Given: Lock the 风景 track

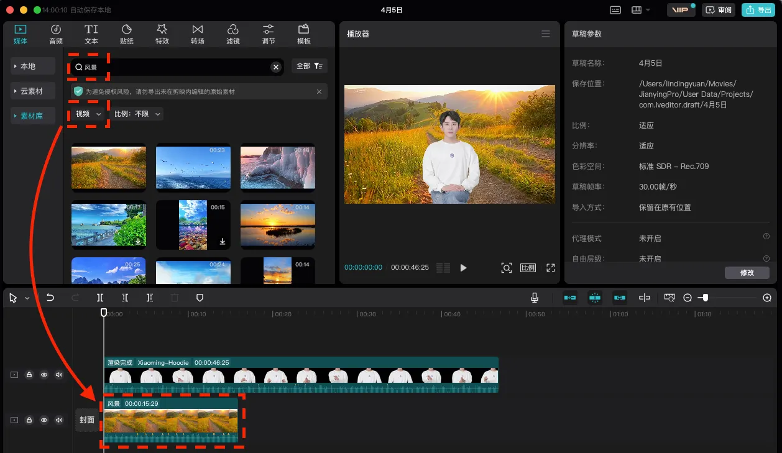Looking at the screenshot, I should [x=29, y=420].
